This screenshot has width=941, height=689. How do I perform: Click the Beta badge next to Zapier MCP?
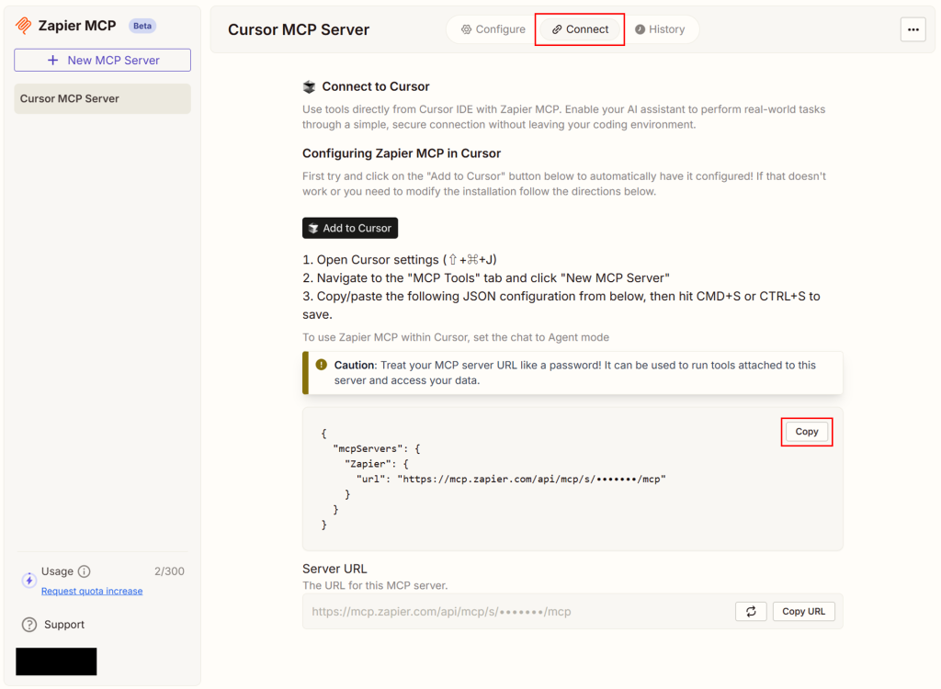point(142,26)
